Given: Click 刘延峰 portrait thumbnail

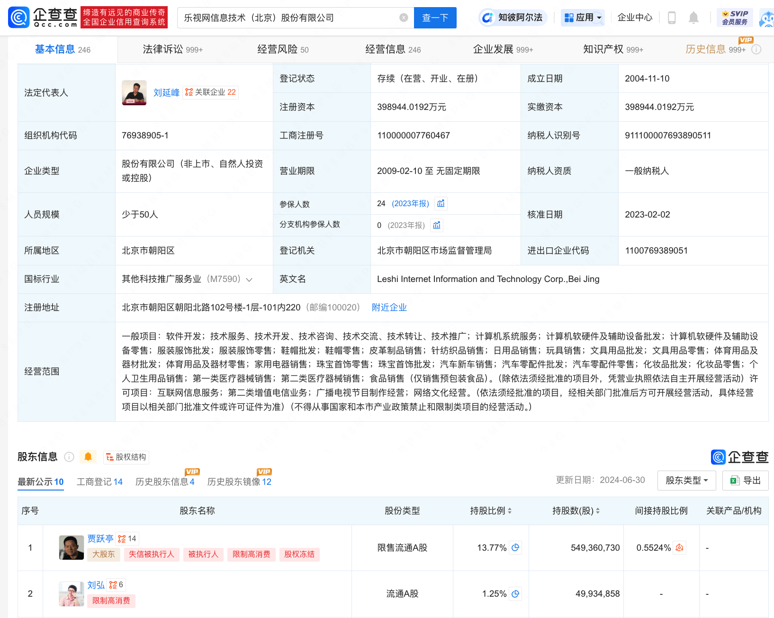Looking at the screenshot, I should click(x=134, y=92).
